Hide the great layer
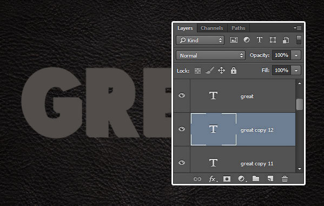 182,95
